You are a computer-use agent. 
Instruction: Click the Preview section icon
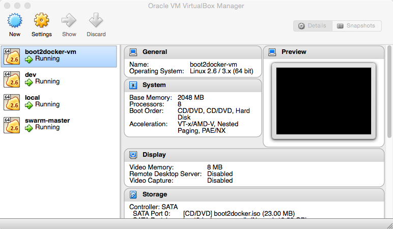point(272,52)
